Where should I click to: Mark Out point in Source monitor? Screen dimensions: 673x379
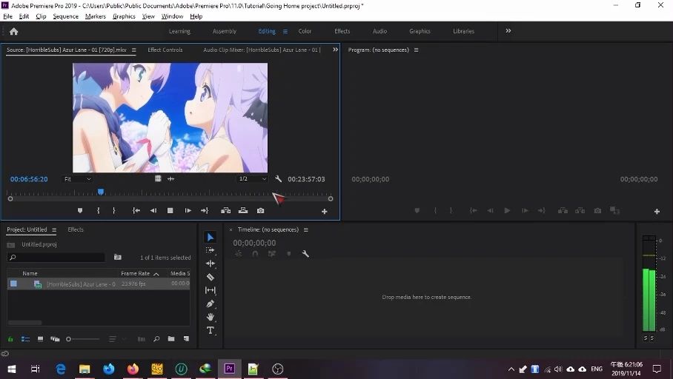113,210
